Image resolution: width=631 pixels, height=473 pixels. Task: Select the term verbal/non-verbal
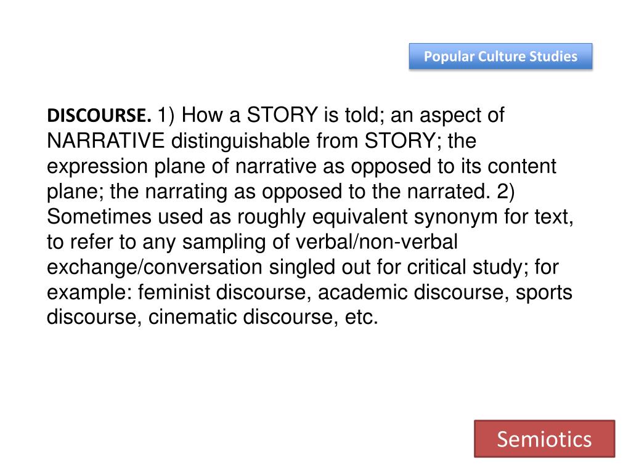[x=377, y=242]
